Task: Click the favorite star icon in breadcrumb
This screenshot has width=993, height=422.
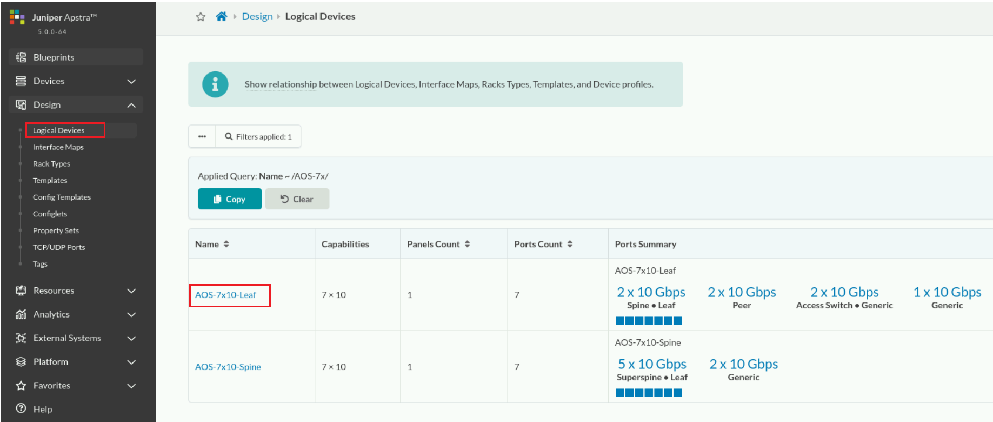Action: [201, 17]
